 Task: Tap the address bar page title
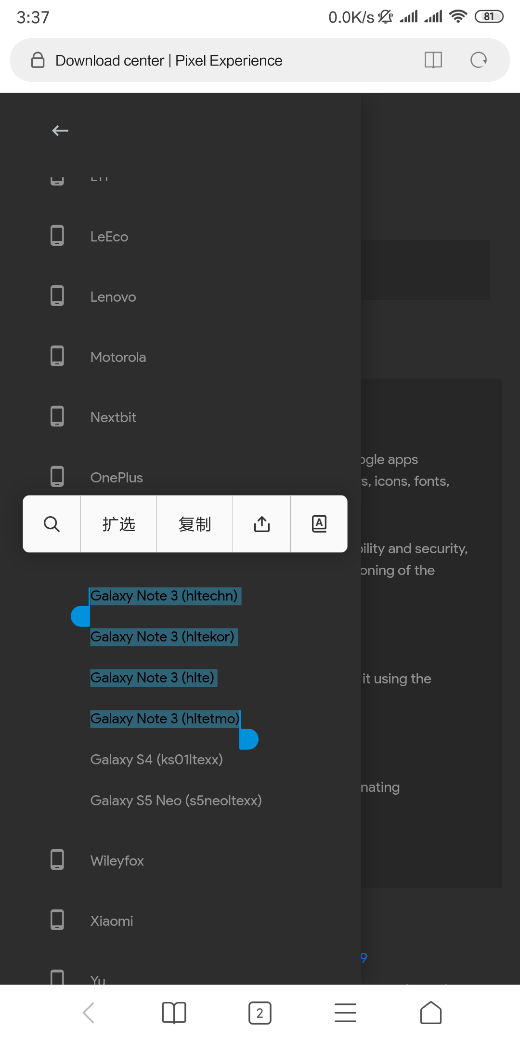click(x=169, y=61)
